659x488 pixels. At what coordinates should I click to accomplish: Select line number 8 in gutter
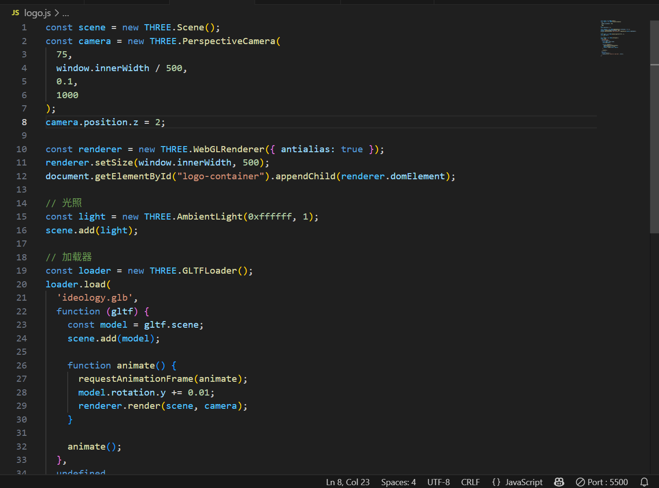click(x=24, y=122)
